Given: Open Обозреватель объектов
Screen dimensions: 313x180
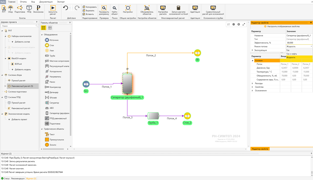Looking at the screenshot, I should point(147,10).
